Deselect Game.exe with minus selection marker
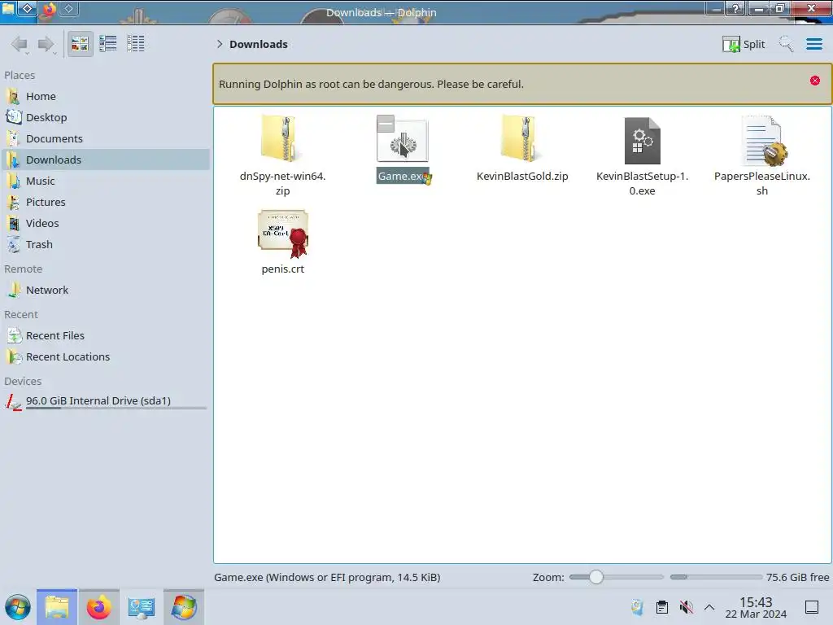The width and height of the screenshot is (833, 625). tap(386, 124)
